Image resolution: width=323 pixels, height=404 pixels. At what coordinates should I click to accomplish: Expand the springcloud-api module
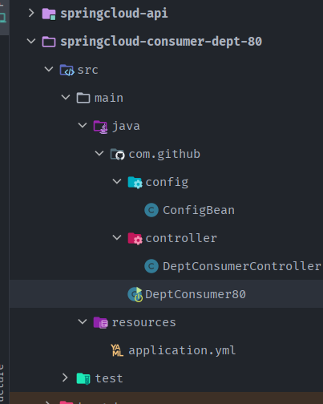(31, 13)
